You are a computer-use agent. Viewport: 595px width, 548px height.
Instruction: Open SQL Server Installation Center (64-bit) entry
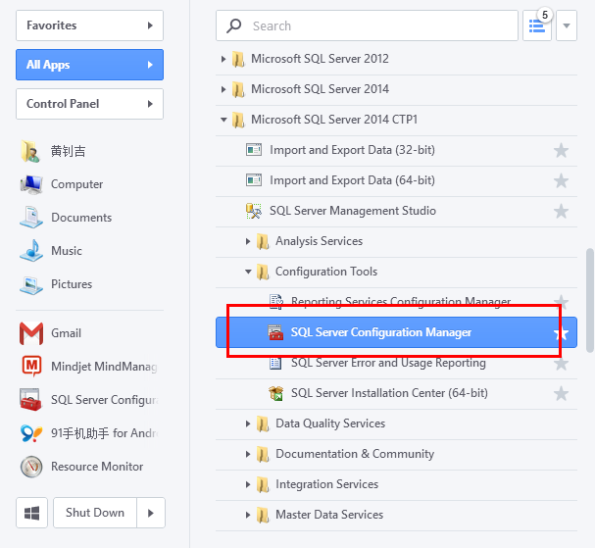coord(396,393)
